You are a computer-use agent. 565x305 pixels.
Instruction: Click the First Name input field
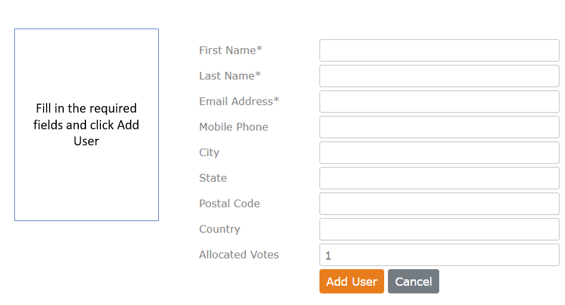439,51
